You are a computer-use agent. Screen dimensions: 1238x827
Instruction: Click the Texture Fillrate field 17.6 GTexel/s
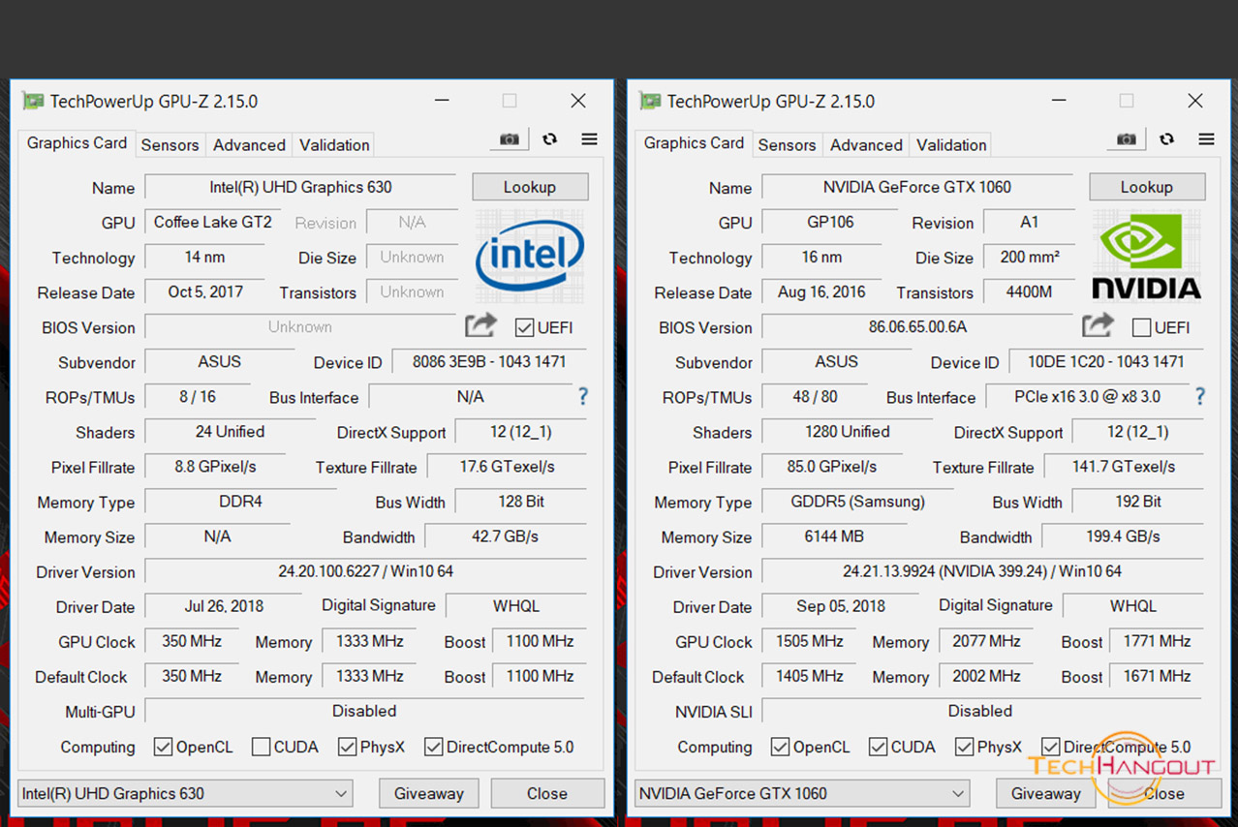(507, 467)
